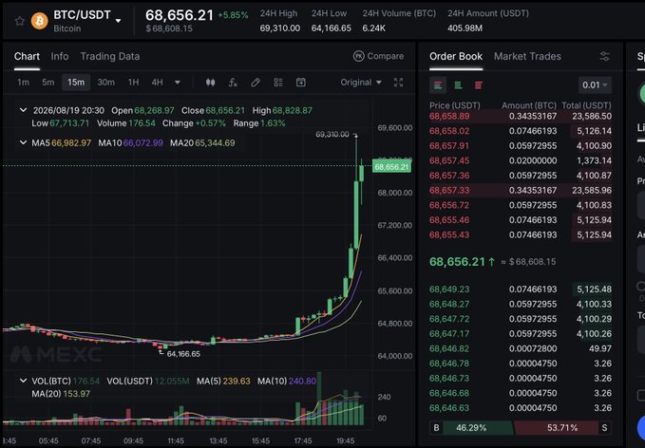Open the Info tab
Screen dimensions: 645x448
point(60,56)
